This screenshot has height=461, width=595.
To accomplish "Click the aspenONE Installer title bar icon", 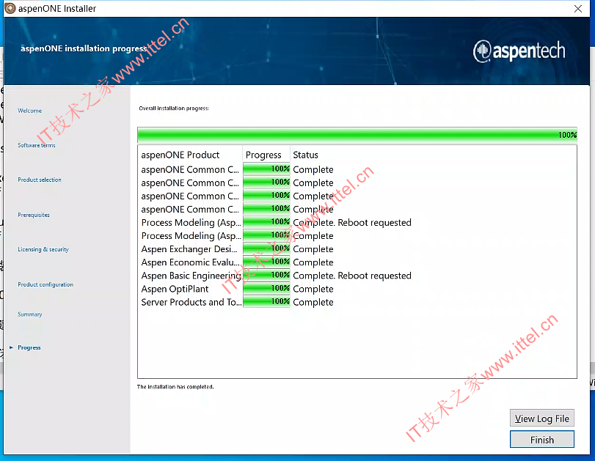I will (10, 8).
